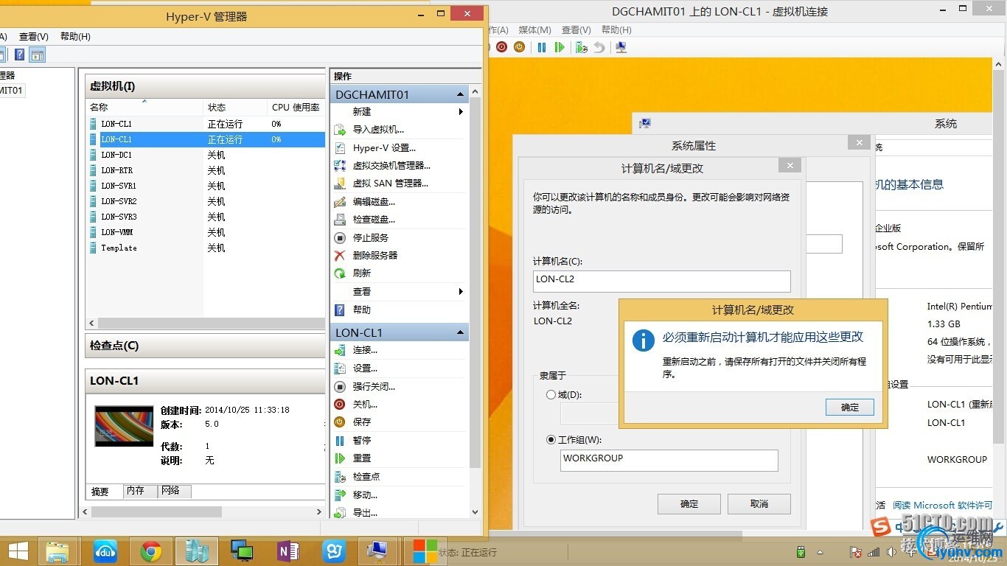Click the 帮助 entry in DGCHAMIT01 actions

point(362,310)
